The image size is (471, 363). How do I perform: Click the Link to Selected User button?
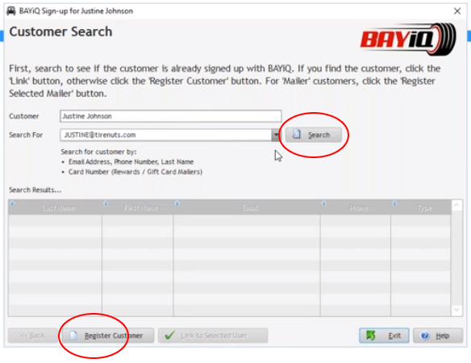[213, 336]
